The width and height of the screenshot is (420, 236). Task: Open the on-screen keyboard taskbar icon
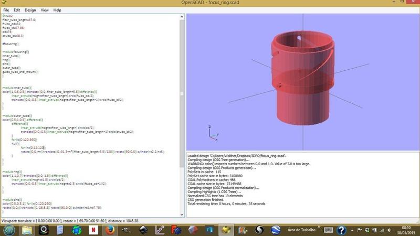point(329,230)
